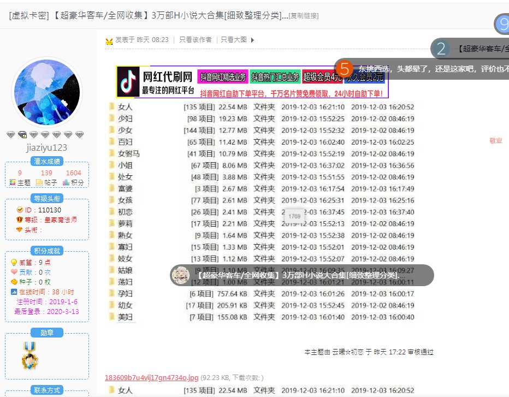Open the jiaziyu123 profile avatar

(x=47, y=92)
